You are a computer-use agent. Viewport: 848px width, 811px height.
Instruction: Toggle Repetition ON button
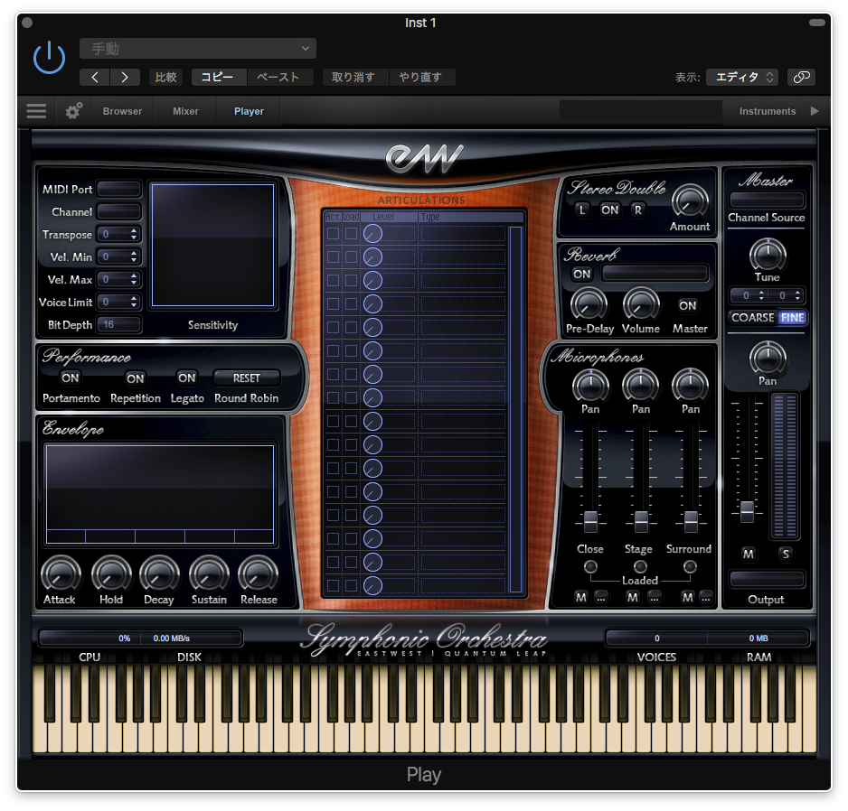tap(136, 378)
